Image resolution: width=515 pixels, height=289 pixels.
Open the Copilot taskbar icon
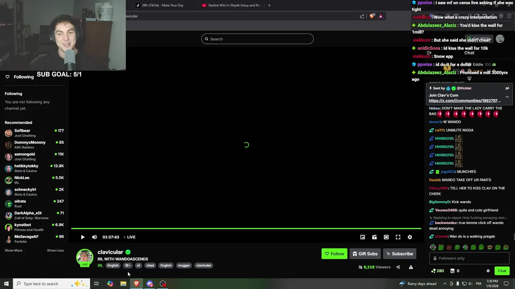pos(110,284)
